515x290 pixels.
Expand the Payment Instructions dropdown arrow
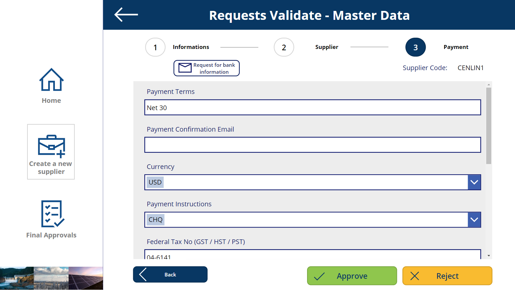(474, 220)
